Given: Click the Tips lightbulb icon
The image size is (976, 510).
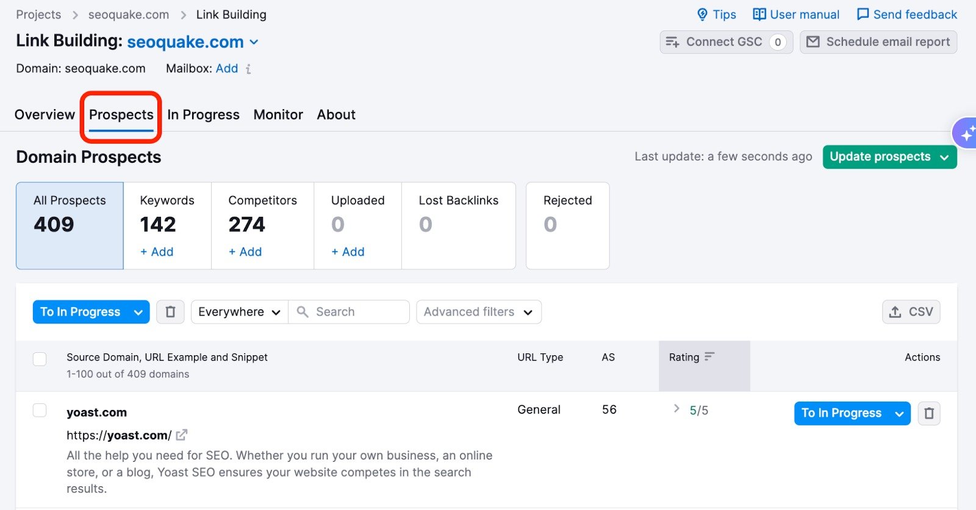Looking at the screenshot, I should [x=702, y=15].
